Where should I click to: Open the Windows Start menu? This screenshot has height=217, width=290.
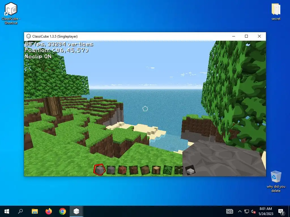[7, 211]
